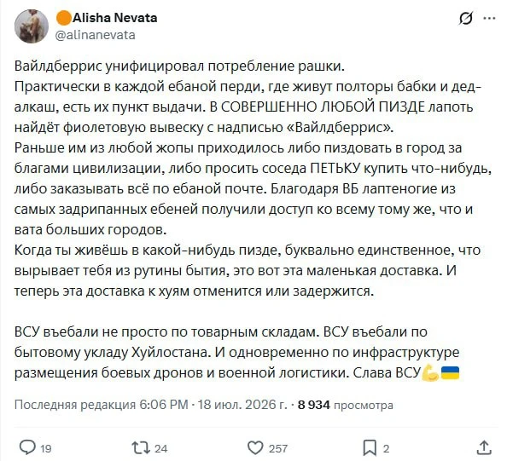Image resolution: width=507 pixels, height=461 pixels.
Task: Open the 8 934 просмотра view count
Action: [x=346, y=405]
